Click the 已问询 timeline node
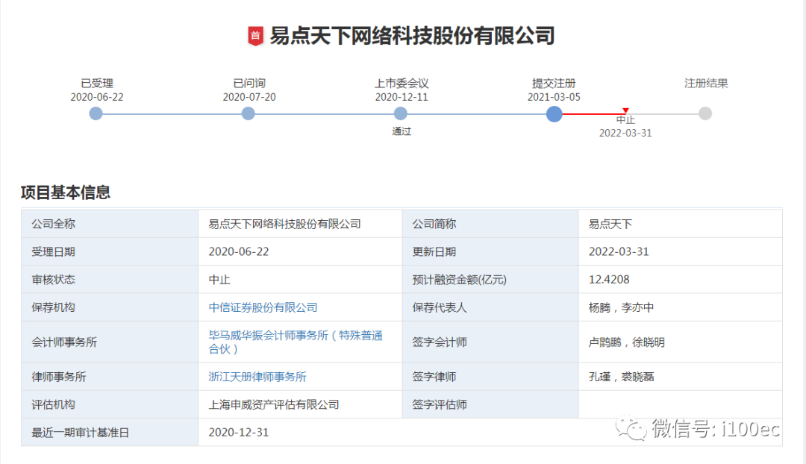This screenshot has height=464, width=806. (249, 113)
